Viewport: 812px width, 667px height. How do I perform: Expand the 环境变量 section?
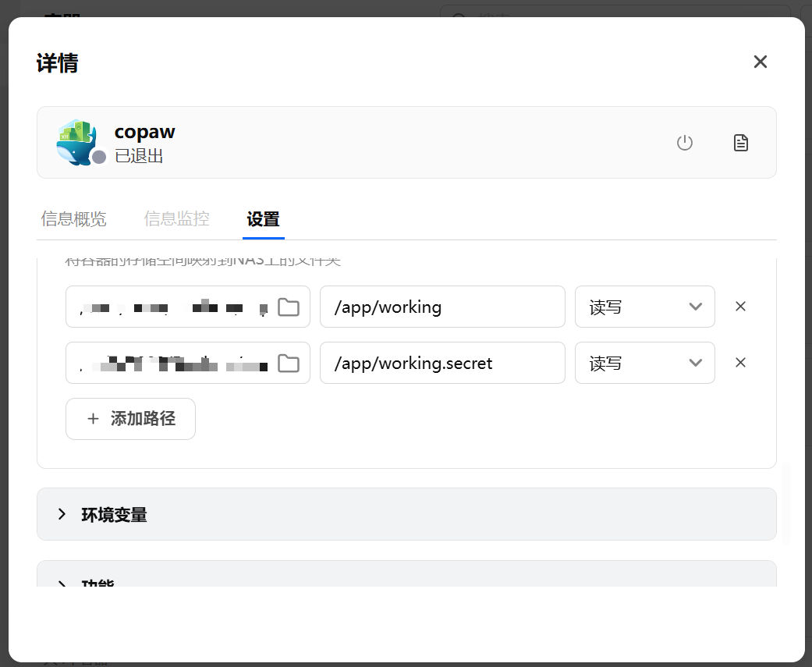pos(406,514)
